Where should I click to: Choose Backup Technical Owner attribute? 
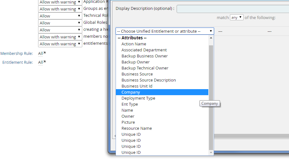coord(162,68)
